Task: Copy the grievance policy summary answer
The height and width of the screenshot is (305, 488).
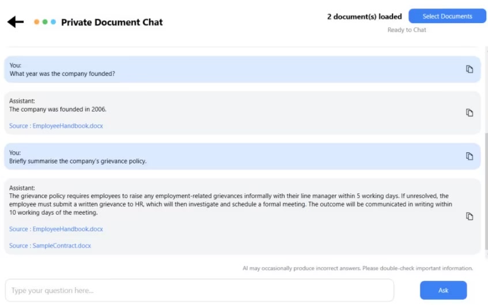Action: pos(469,216)
